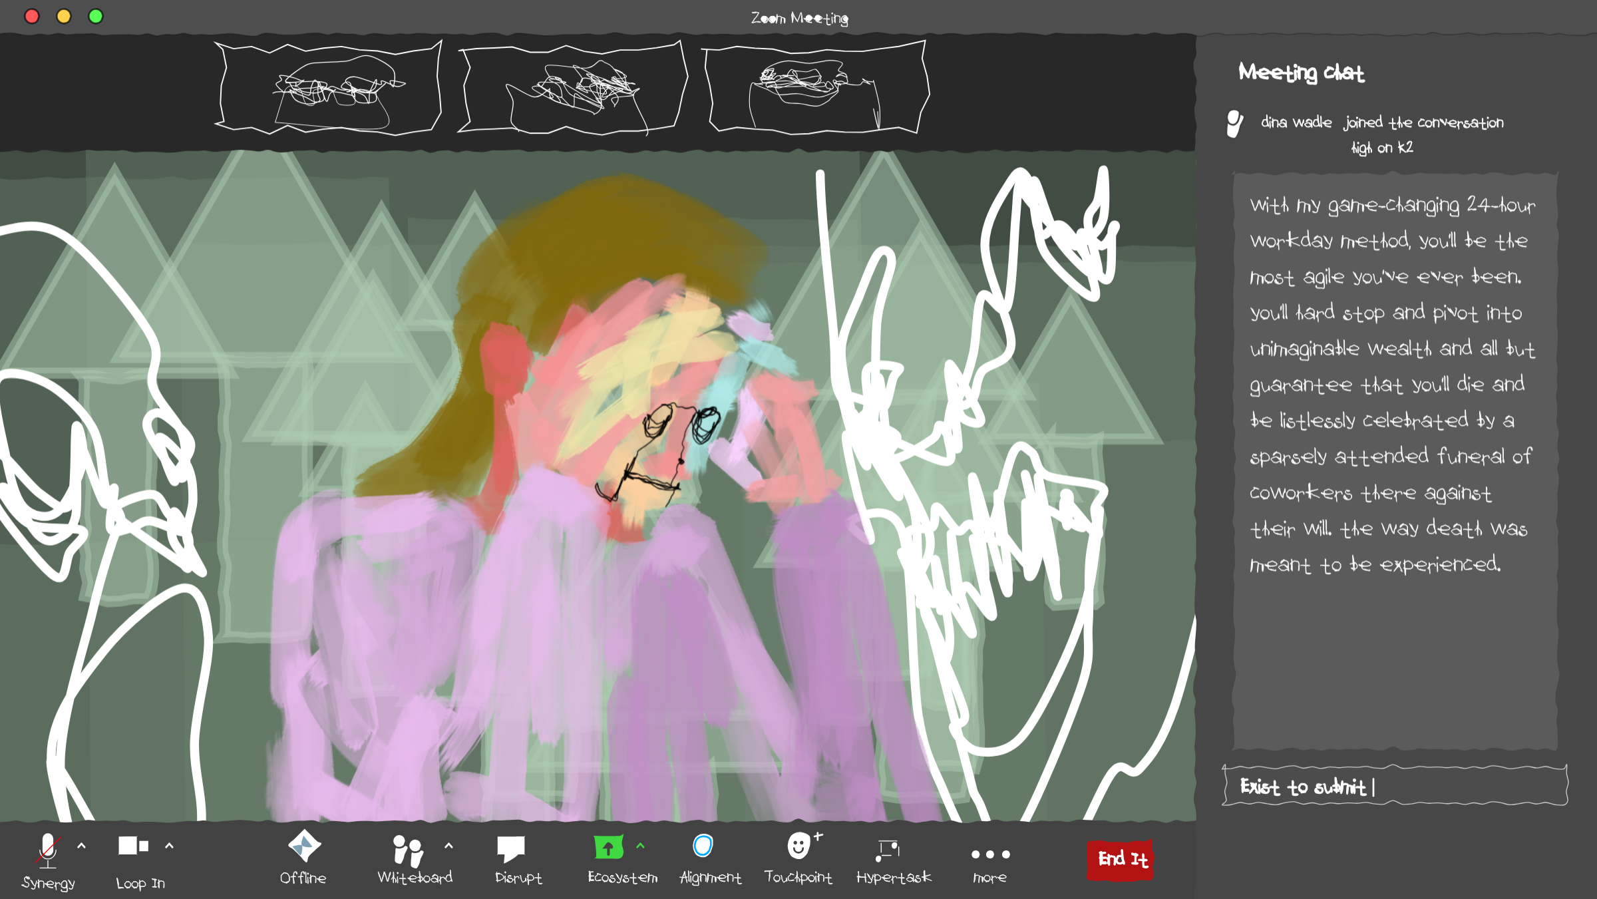Select the third participant thumbnail

coord(815,88)
